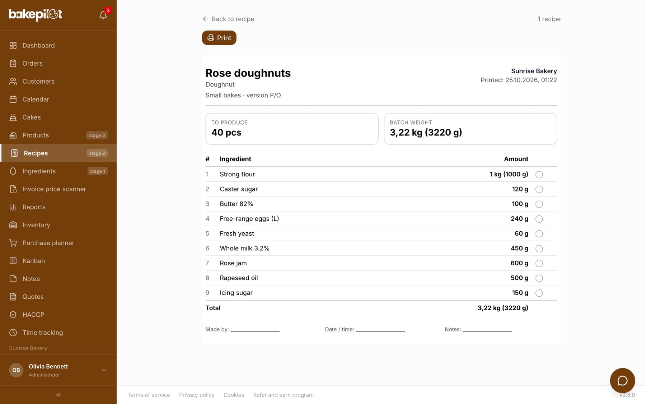The height and width of the screenshot is (404, 646).
Task: Click the Customers people icon
Action: coord(13,81)
